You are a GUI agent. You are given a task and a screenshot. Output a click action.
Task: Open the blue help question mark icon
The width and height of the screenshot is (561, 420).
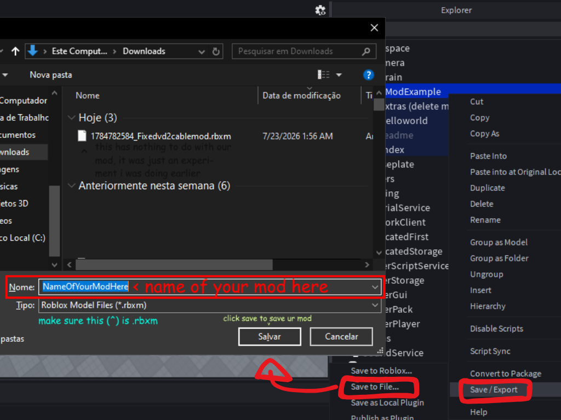click(x=368, y=74)
